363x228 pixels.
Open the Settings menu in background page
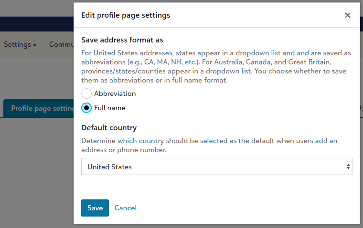(x=20, y=44)
